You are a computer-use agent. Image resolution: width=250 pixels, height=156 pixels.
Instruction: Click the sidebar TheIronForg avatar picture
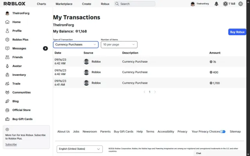(x=7, y=13)
